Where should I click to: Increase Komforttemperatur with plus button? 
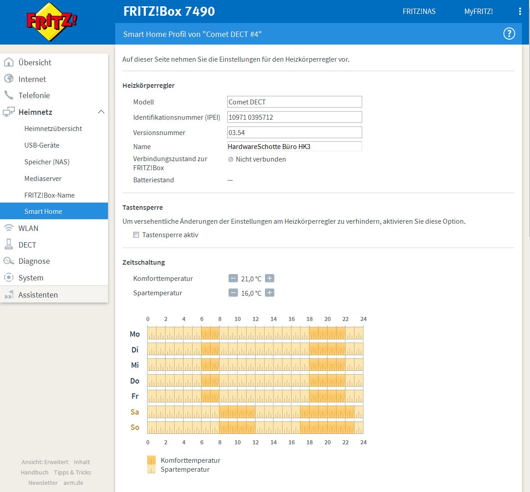click(269, 278)
